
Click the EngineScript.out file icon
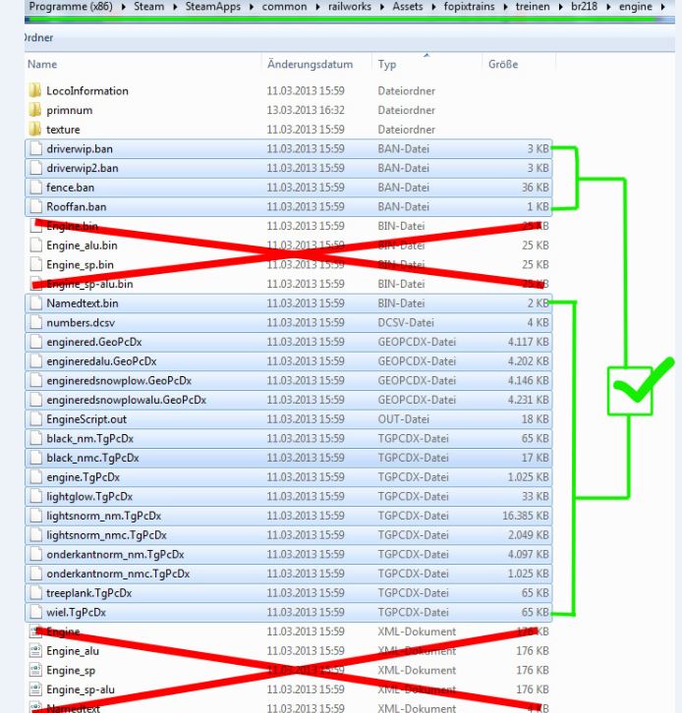(x=36, y=419)
